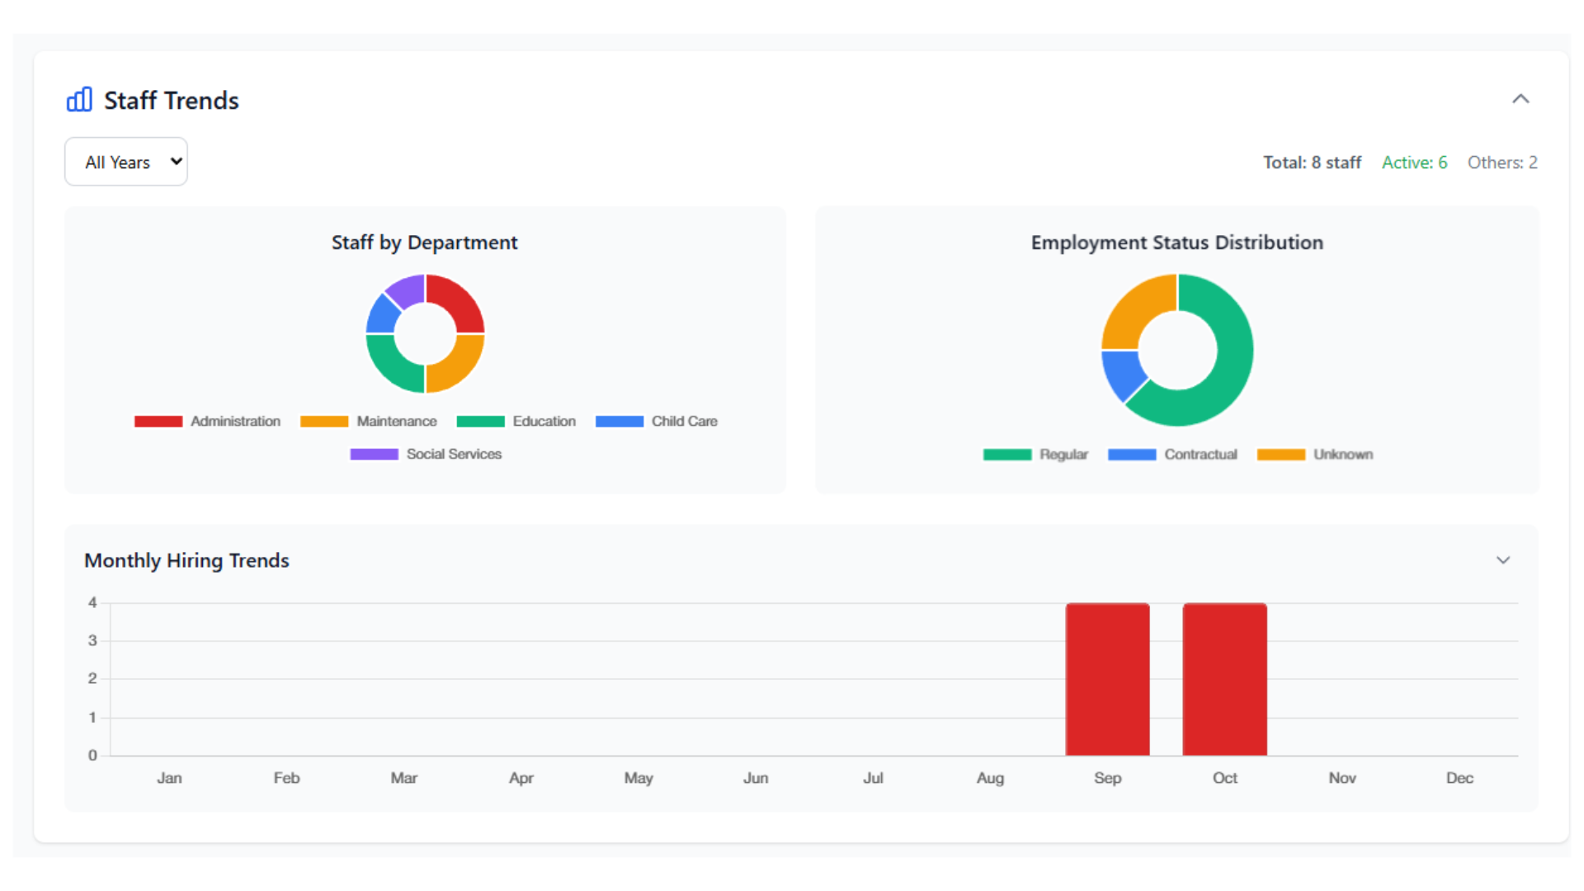
Task: Click the Maintenance orange legend marker
Action: coord(323,421)
